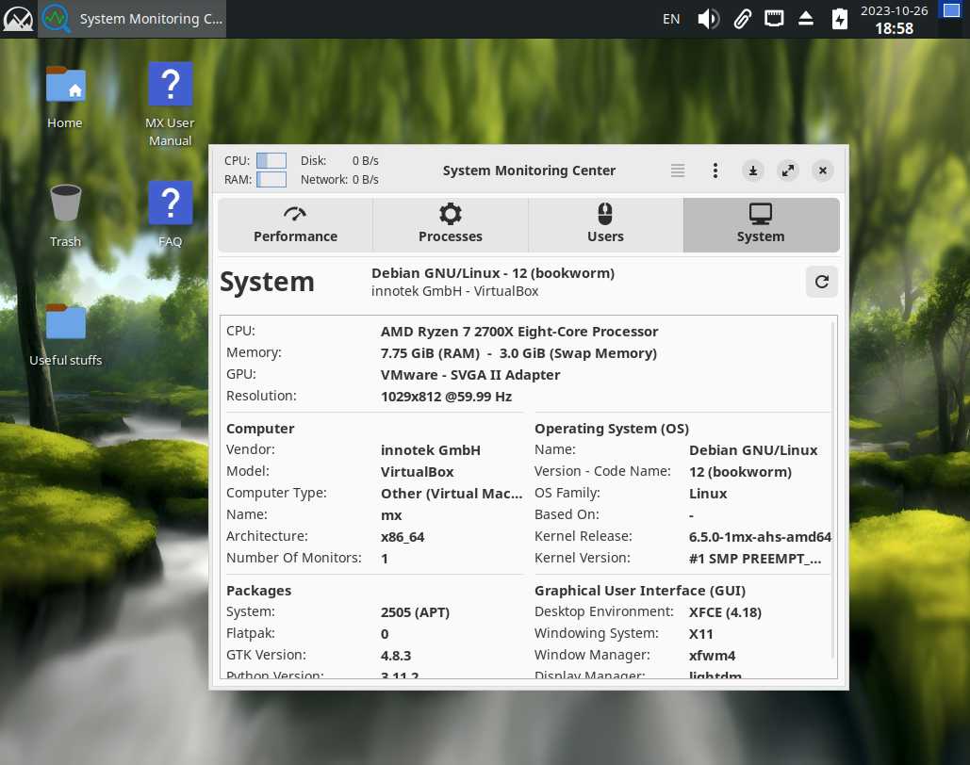970x765 pixels.
Task: Click the Operating System (OS) heading
Action: point(611,429)
